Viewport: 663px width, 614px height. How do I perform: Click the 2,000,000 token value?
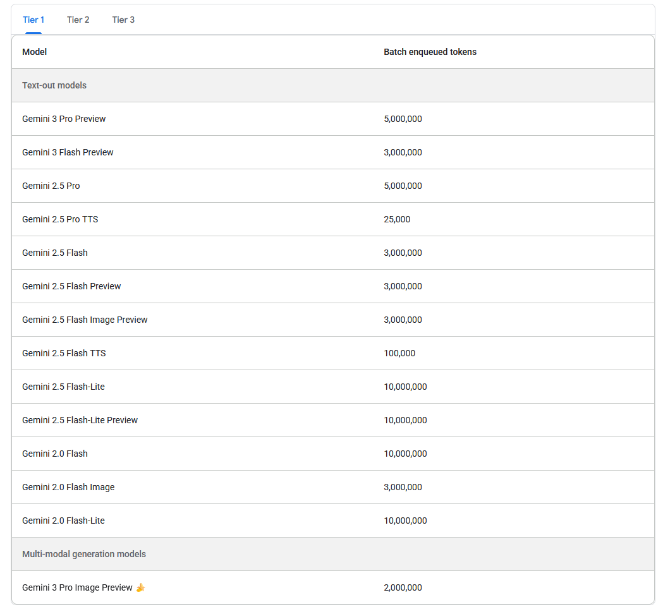tap(403, 588)
